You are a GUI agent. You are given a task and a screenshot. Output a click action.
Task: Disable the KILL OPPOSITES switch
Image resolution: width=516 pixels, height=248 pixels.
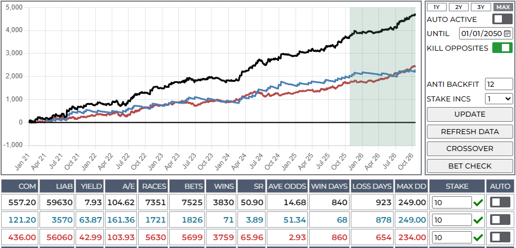pos(502,48)
